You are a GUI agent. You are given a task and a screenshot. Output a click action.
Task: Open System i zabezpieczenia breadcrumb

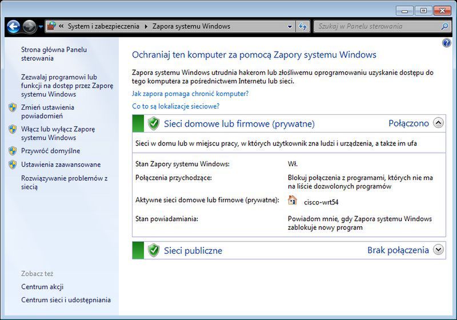coord(103,26)
